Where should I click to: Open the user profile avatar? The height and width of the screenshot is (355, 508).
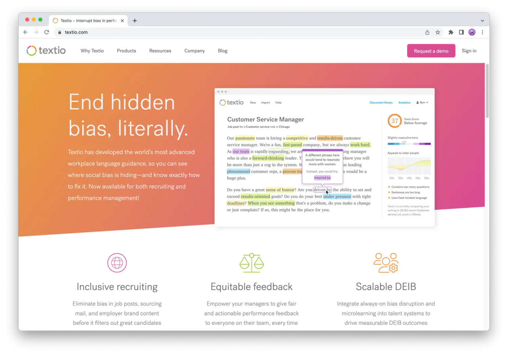coord(472,32)
